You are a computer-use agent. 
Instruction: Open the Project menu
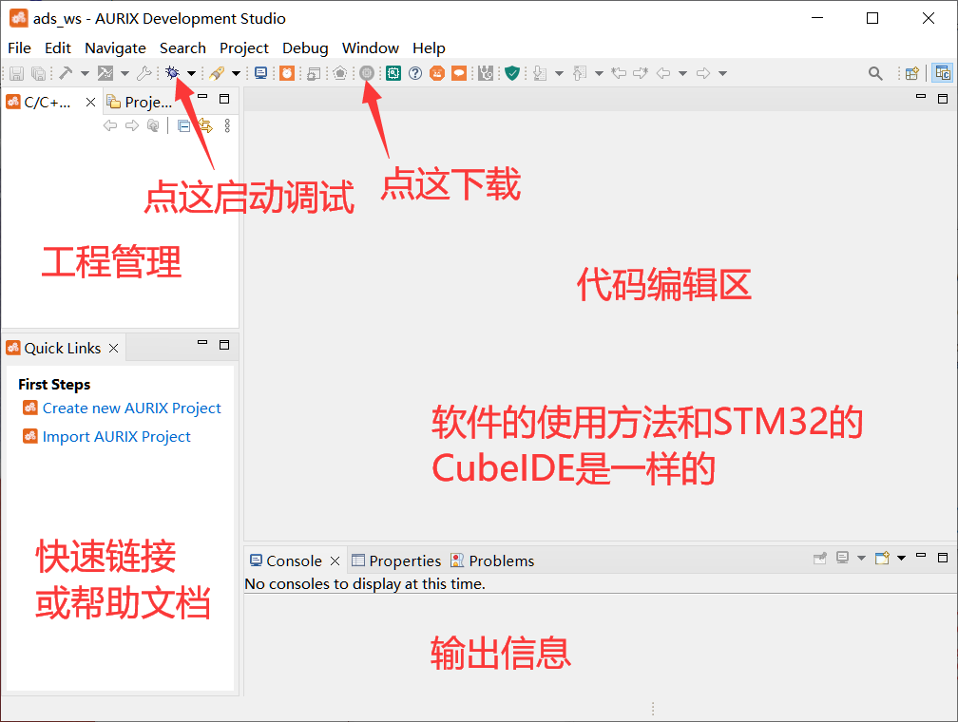243,47
